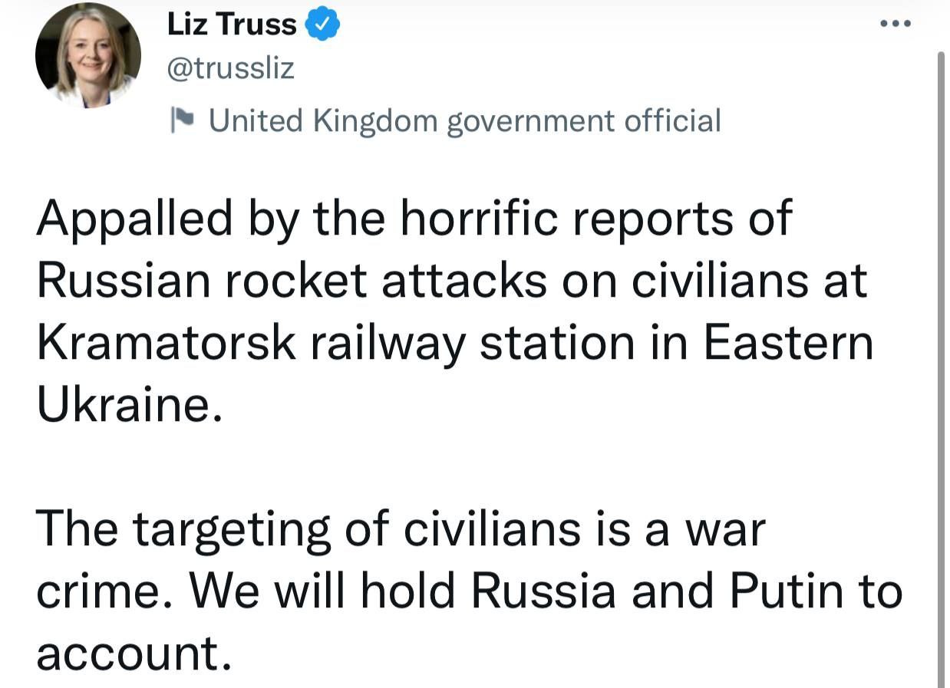
Task: Click the blue verified checkmark badge
Action: 323,25
